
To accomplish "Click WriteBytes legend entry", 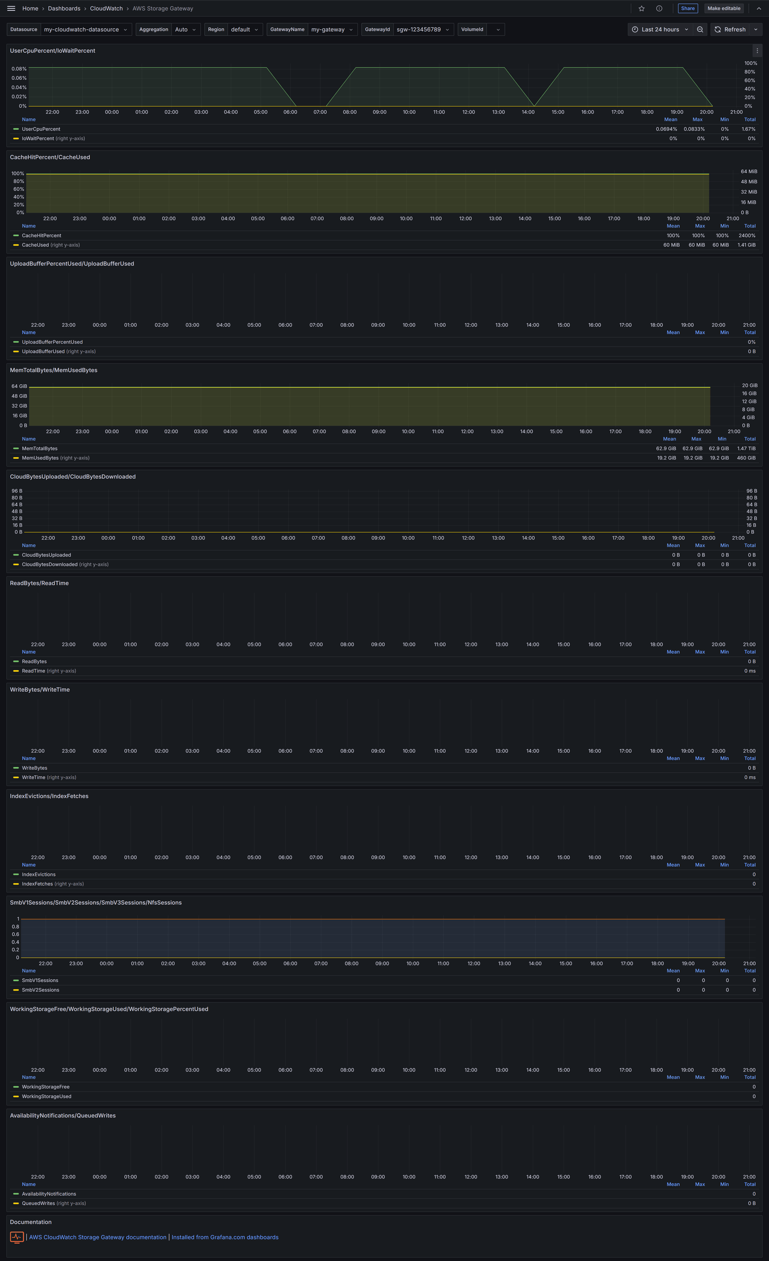I will [34, 768].
